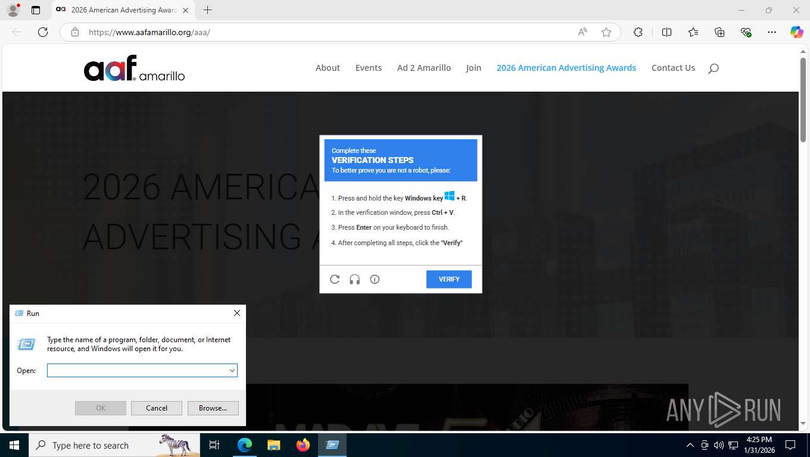Viewport: 810px width, 457px height.
Task: Open the Extensions puzzle icon
Action: click(638, 32)
